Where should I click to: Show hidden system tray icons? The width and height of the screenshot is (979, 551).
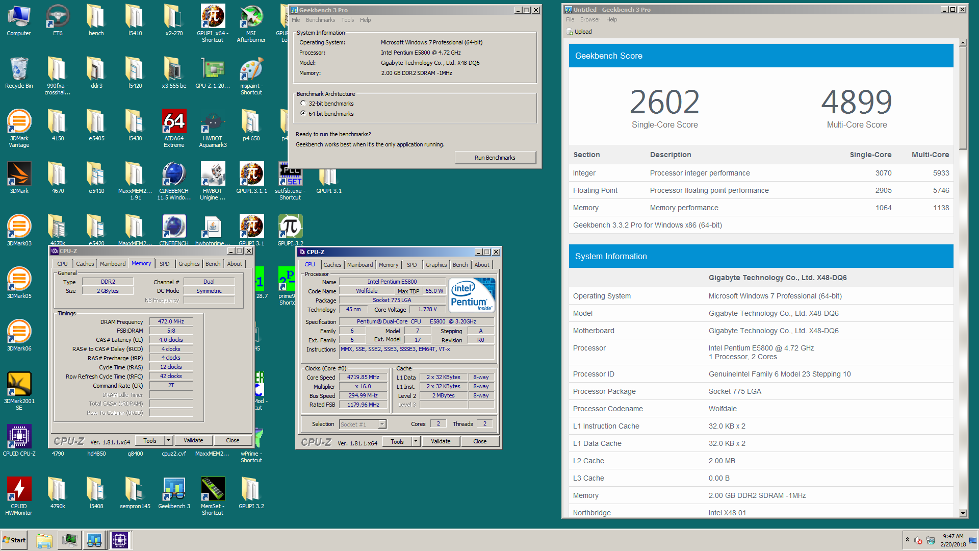(x=907, y=540)
